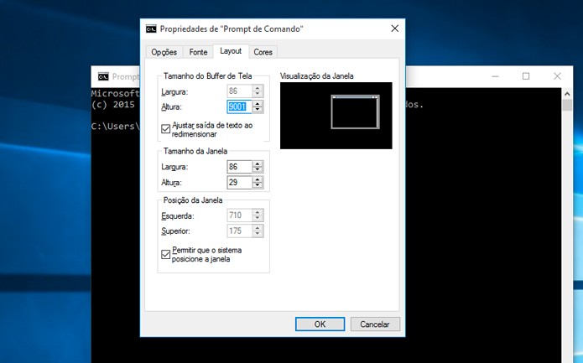Click the Command Prompt window title icon
The height and width of the screenshot is (363, 583).
(x=103, y=76)
